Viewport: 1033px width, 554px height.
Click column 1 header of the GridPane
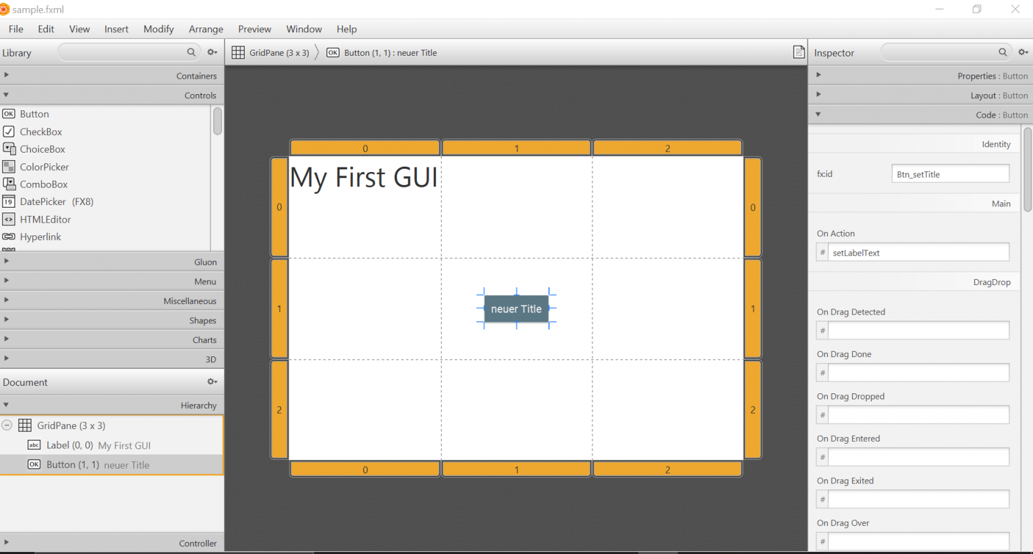pyautogui.click(x=516, y=148)
